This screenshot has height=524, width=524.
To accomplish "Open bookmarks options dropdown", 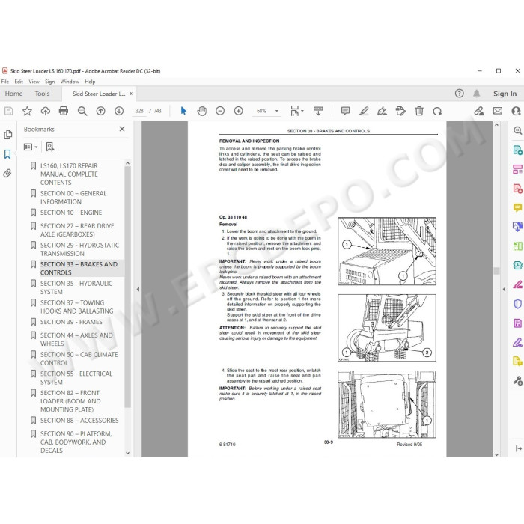I will [31, 147].
